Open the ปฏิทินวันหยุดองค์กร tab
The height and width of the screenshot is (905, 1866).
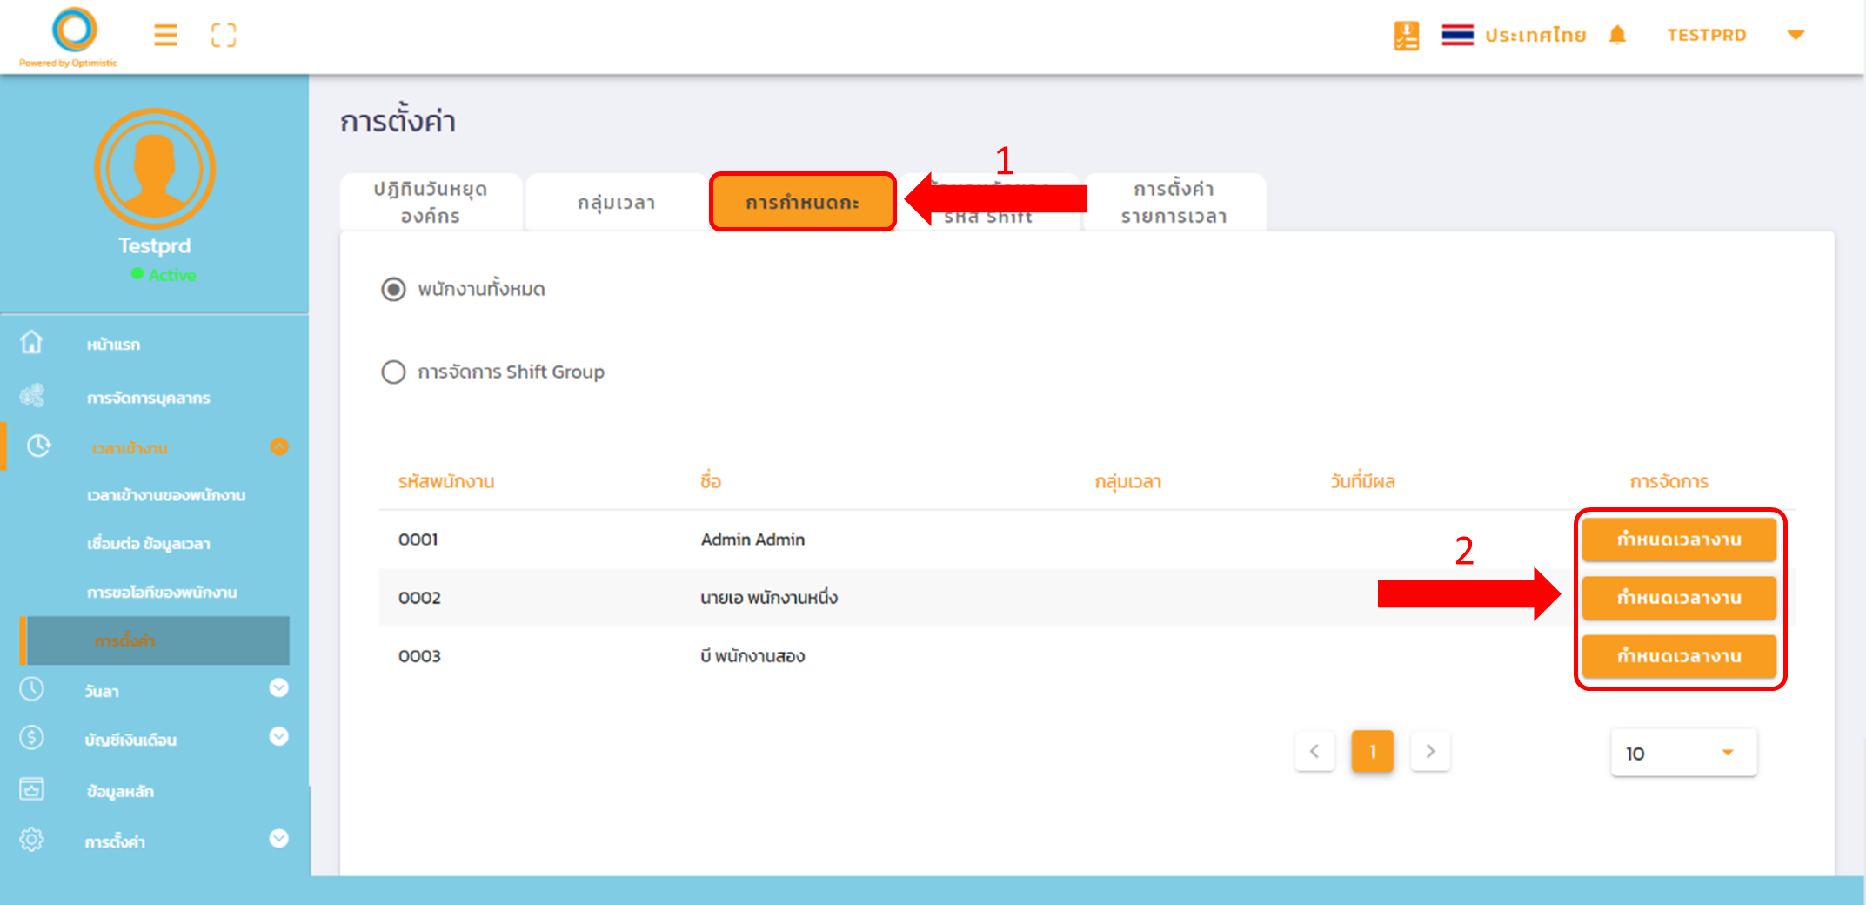[x=431, y=203]
